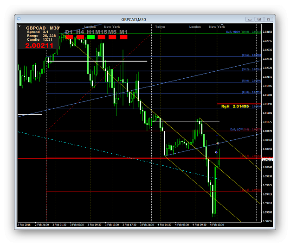
Task: Click the M5 timeframe label
Action: (x=112, y=32)
